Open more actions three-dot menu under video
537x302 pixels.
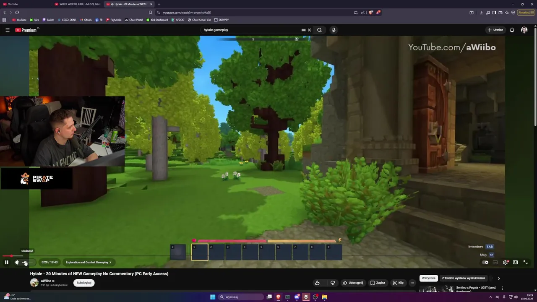412,283
